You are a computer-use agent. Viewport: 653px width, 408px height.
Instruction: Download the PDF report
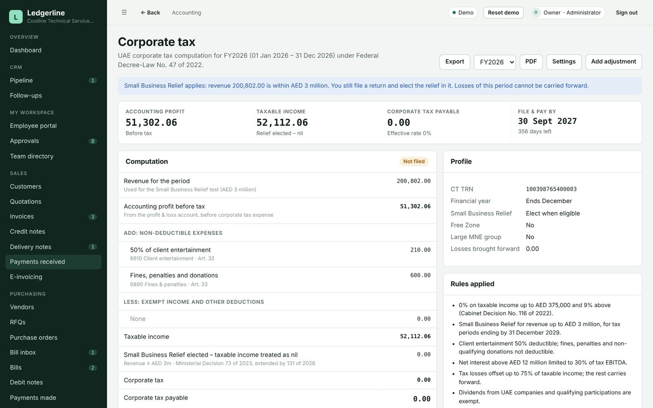click(x=531, y=62)
